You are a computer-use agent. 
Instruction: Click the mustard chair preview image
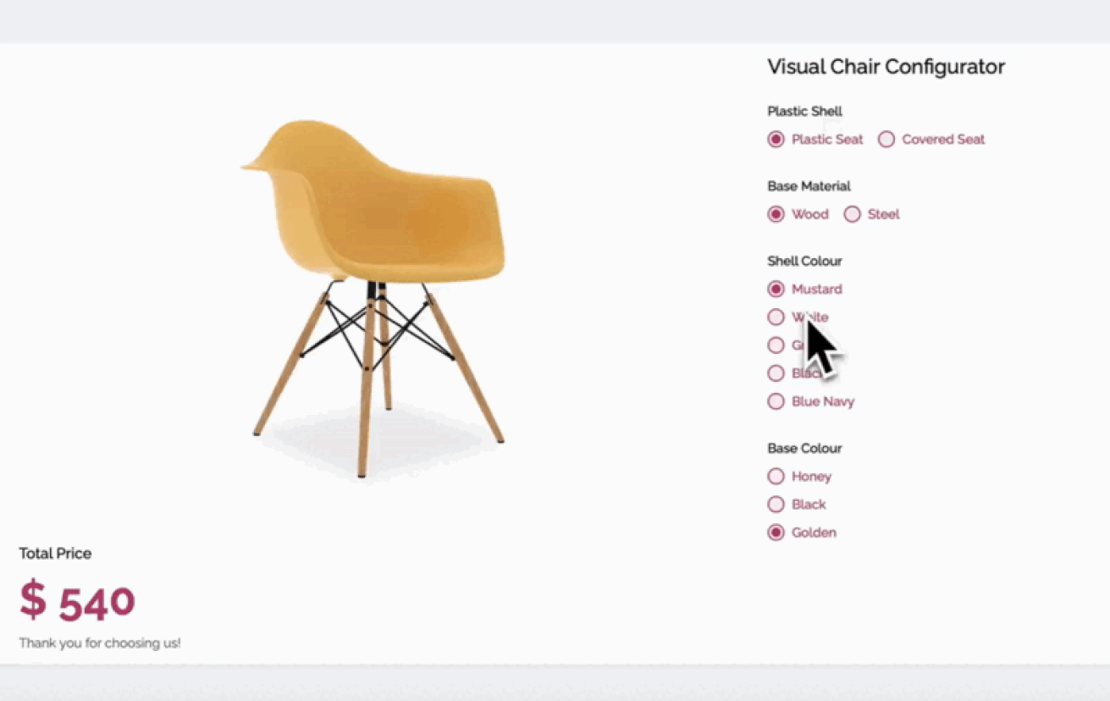coord(373,298)
